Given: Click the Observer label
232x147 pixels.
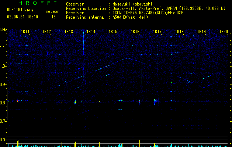Looking at the screenshot, I should click(75, 4).
